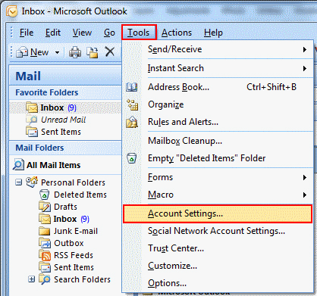Viewport: 317px width, 296px height.
Task: Click the Rules and Alerts icon
Action: (132, 122)
